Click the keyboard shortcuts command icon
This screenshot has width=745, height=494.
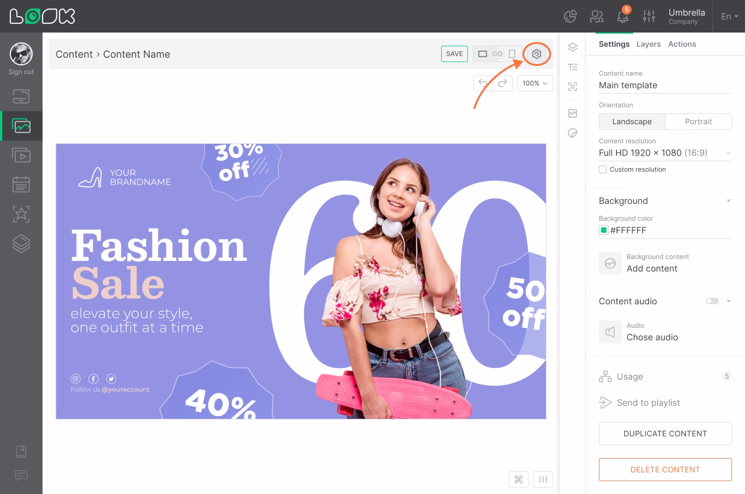click(x=519, y=479)
